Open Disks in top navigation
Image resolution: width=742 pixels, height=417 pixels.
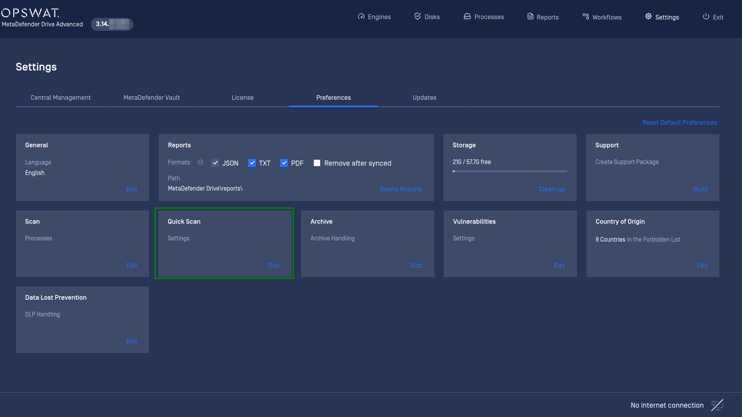coord(427,17)
